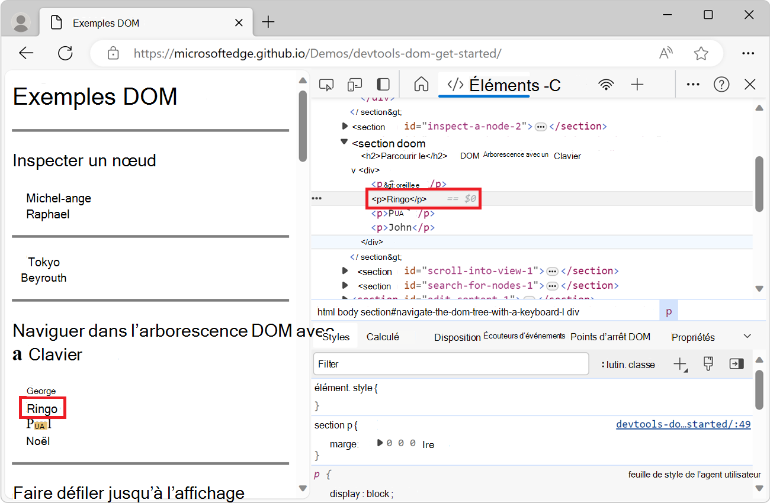The width and height of the screenshot is (770, 503).
Task: Expand the inspect-a-node-2 section node
Action: 345,126
